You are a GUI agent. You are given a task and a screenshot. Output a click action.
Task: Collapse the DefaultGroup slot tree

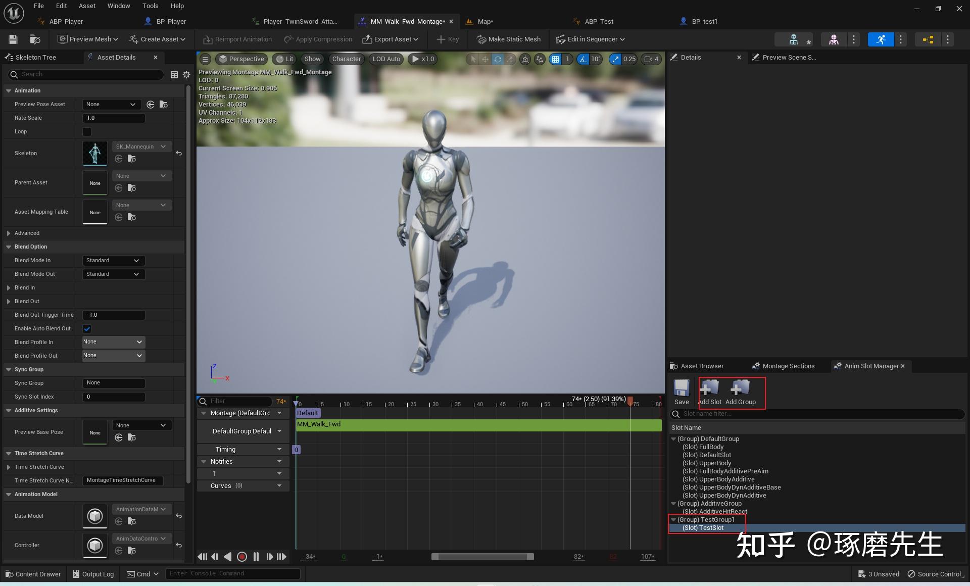coord(673,439)
